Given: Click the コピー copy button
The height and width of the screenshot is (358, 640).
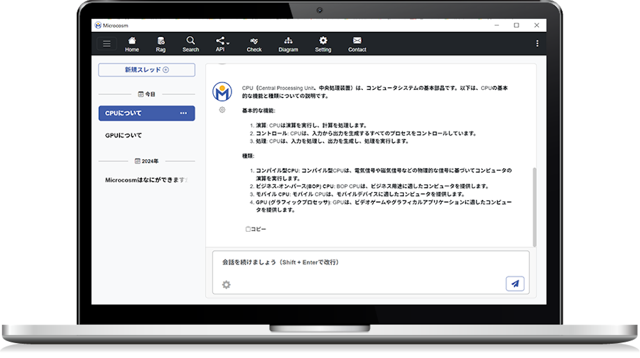Looking at the screenshot, I should click(x=256, y=229).
